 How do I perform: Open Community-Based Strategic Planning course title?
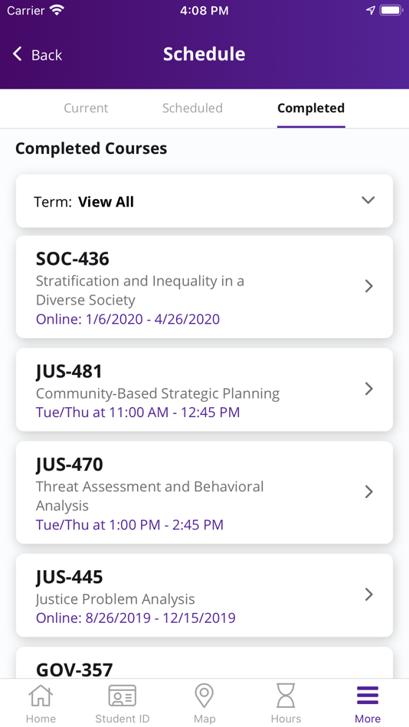point(158,393)
